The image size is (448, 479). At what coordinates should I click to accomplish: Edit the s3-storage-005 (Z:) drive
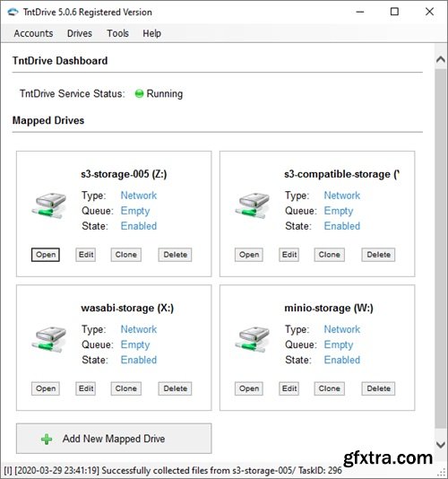(86, 255)
